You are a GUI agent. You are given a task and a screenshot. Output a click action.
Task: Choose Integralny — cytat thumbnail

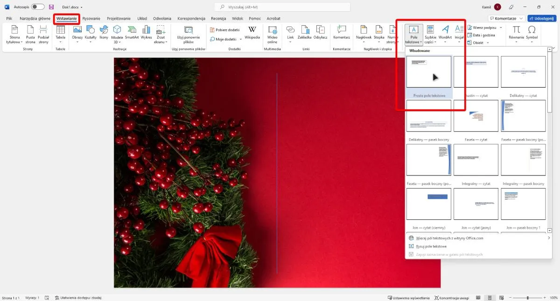[476, 160]
